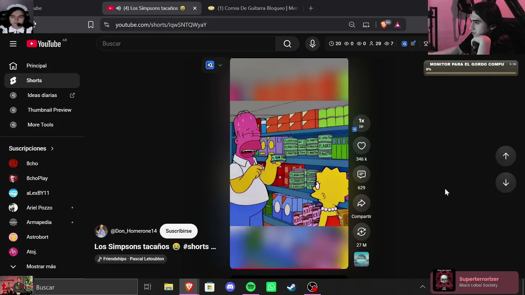Open WhatsApp from the taskbar

tap(271, 287)
